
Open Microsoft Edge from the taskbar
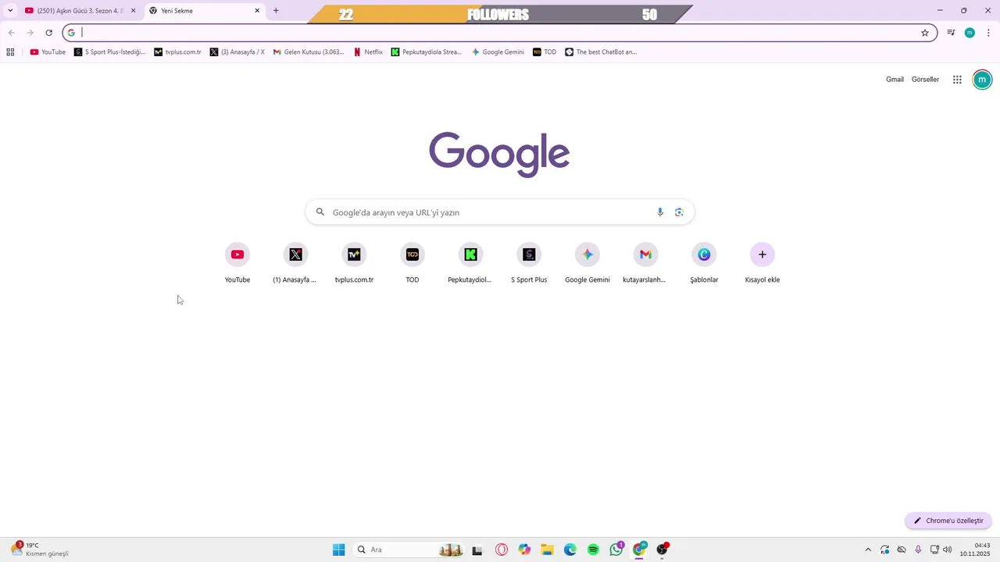click(570, 550)
